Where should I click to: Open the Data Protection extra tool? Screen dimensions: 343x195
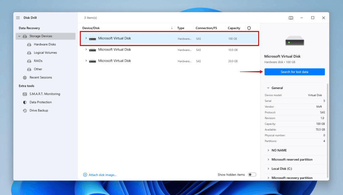click(41, 102)
